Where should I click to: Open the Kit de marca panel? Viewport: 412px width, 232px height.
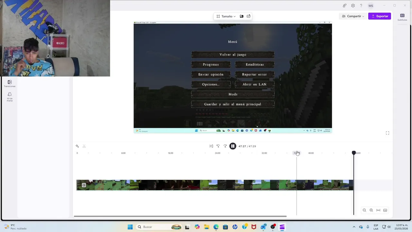tap(10, 97)
